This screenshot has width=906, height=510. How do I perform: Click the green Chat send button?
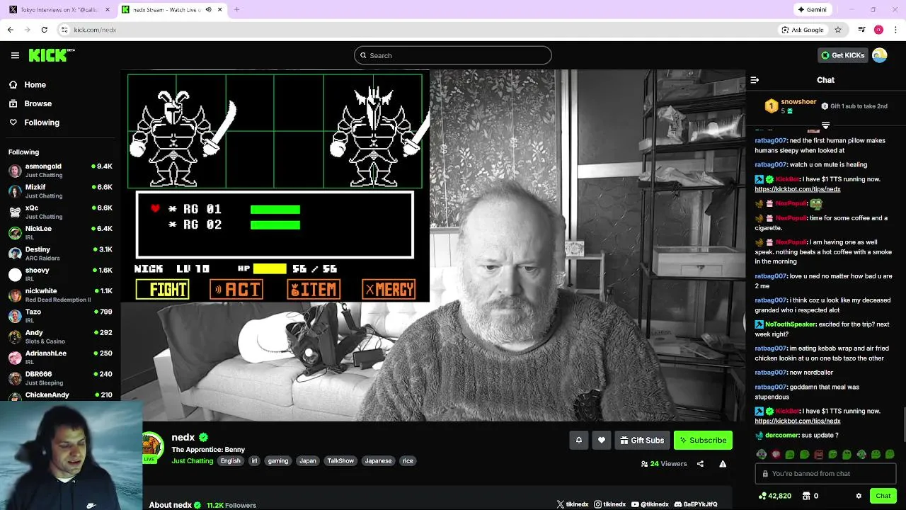pos(883,496)
